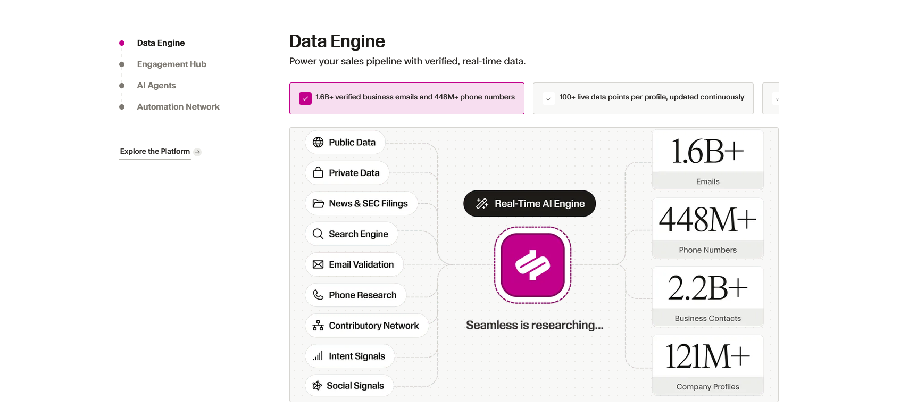Click the folder icon for News & SEC Filings

[x=318, y=203]
